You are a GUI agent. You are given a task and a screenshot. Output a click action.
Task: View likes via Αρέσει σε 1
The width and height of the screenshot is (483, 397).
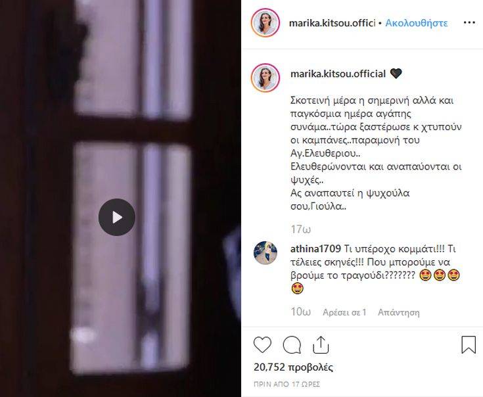(344, 312)
